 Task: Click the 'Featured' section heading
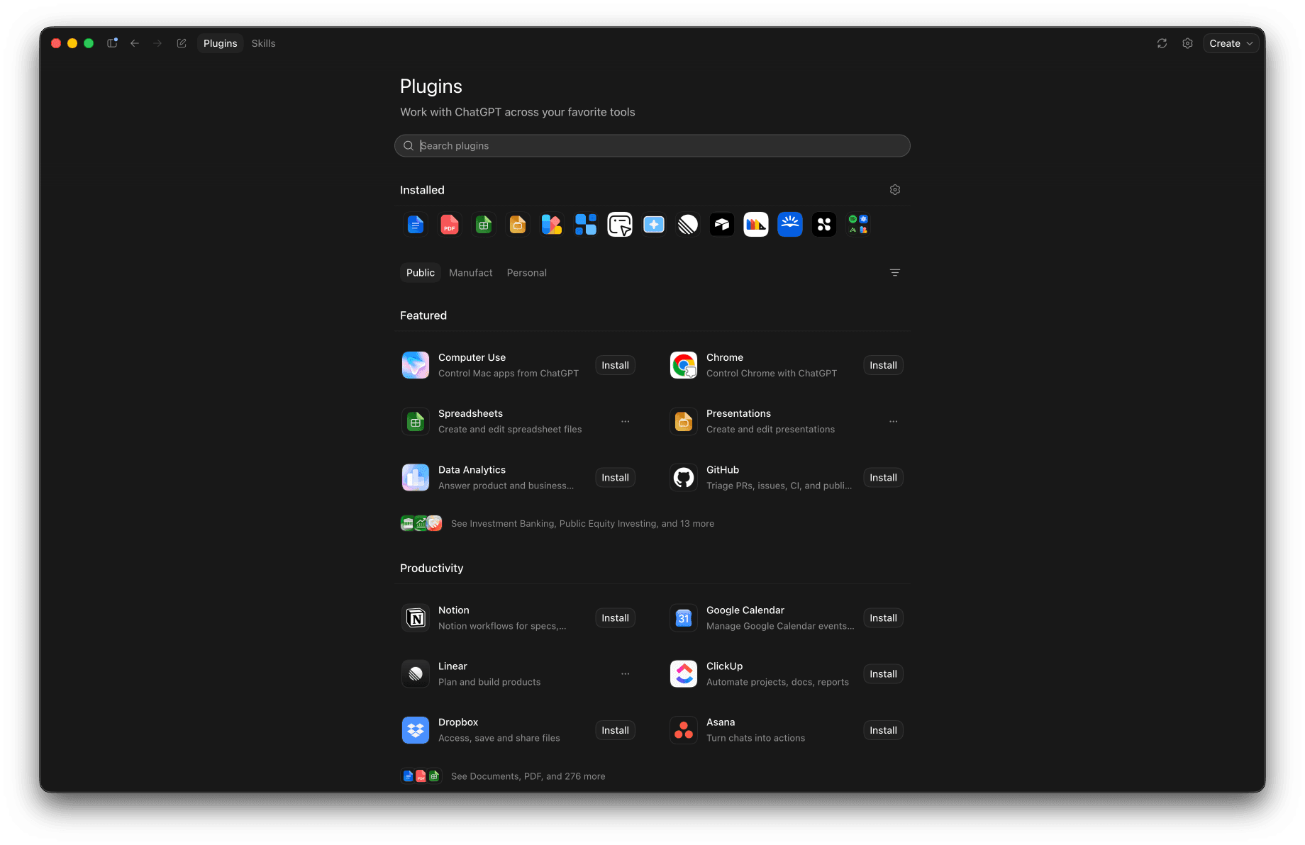point(423,315)
